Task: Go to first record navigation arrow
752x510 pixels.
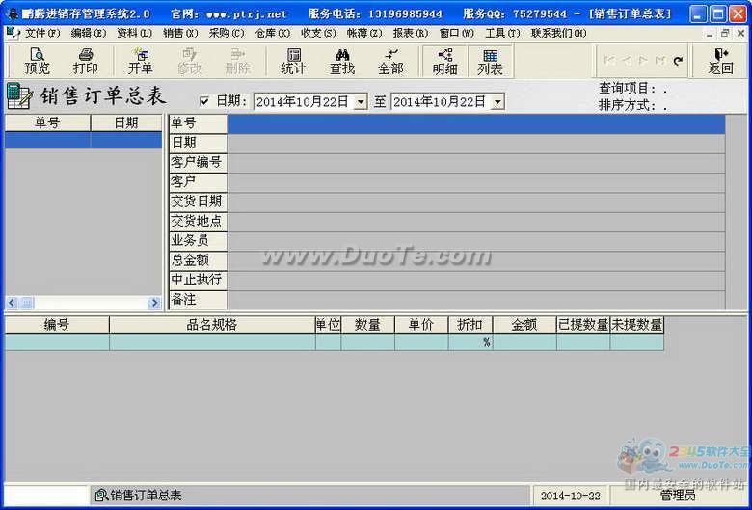Action: (x=609, y=61)
